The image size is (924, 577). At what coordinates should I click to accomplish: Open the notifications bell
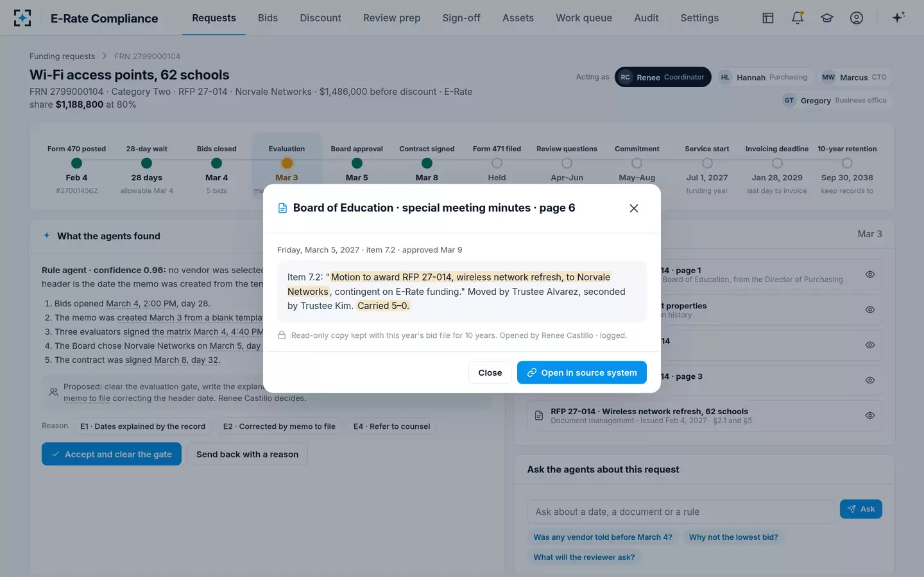pyautogui.click(x=798, y=18)
